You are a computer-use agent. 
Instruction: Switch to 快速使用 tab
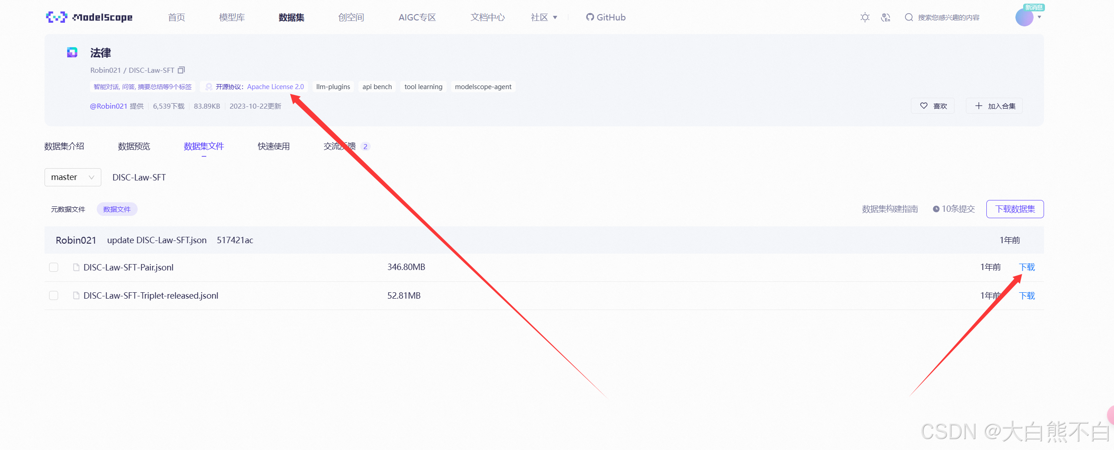coord(274,146)
